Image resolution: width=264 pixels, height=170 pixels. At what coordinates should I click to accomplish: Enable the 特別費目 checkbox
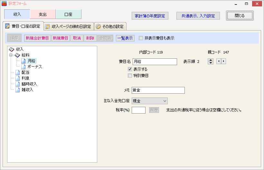tap(130, 75)
